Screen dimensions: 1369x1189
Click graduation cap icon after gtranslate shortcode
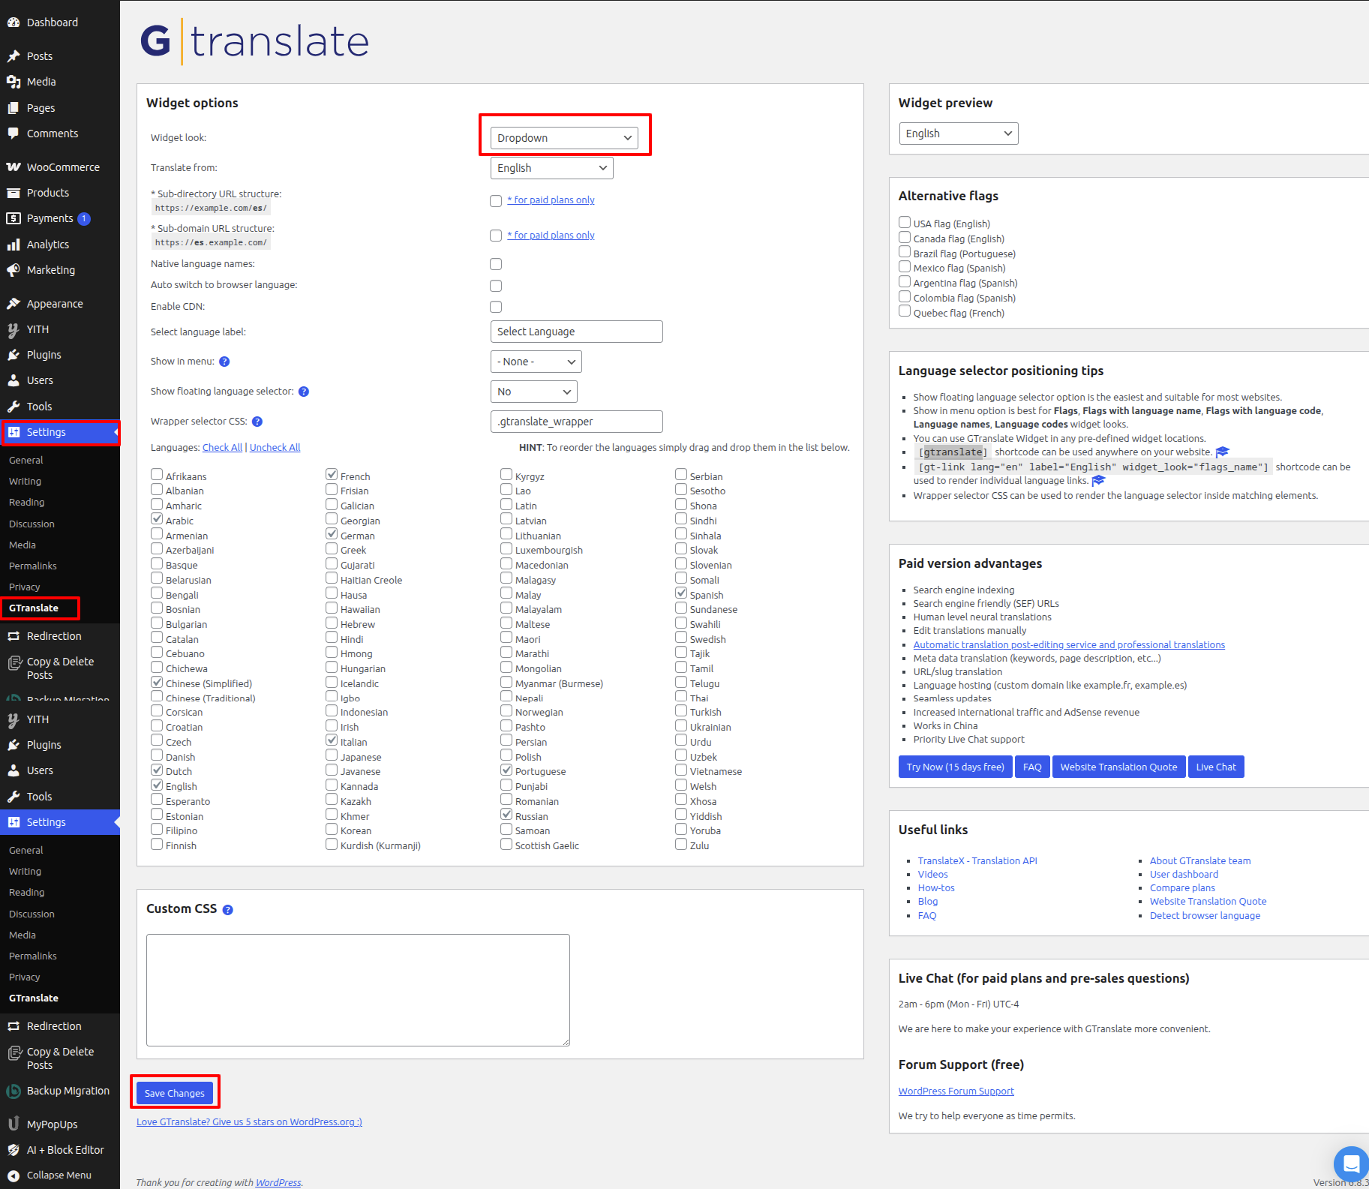tap(1223, 452)
